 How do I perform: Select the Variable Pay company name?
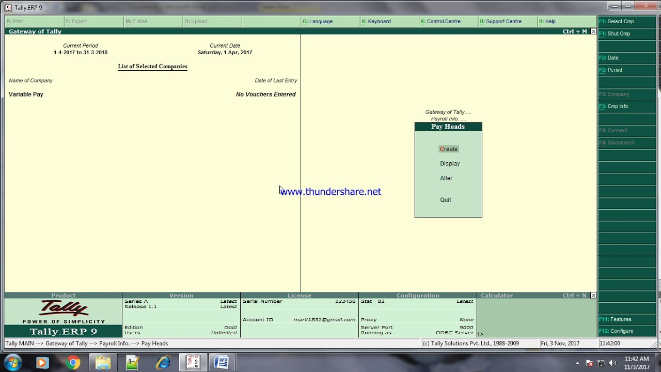pyautogui.click(x=26, y=95)
